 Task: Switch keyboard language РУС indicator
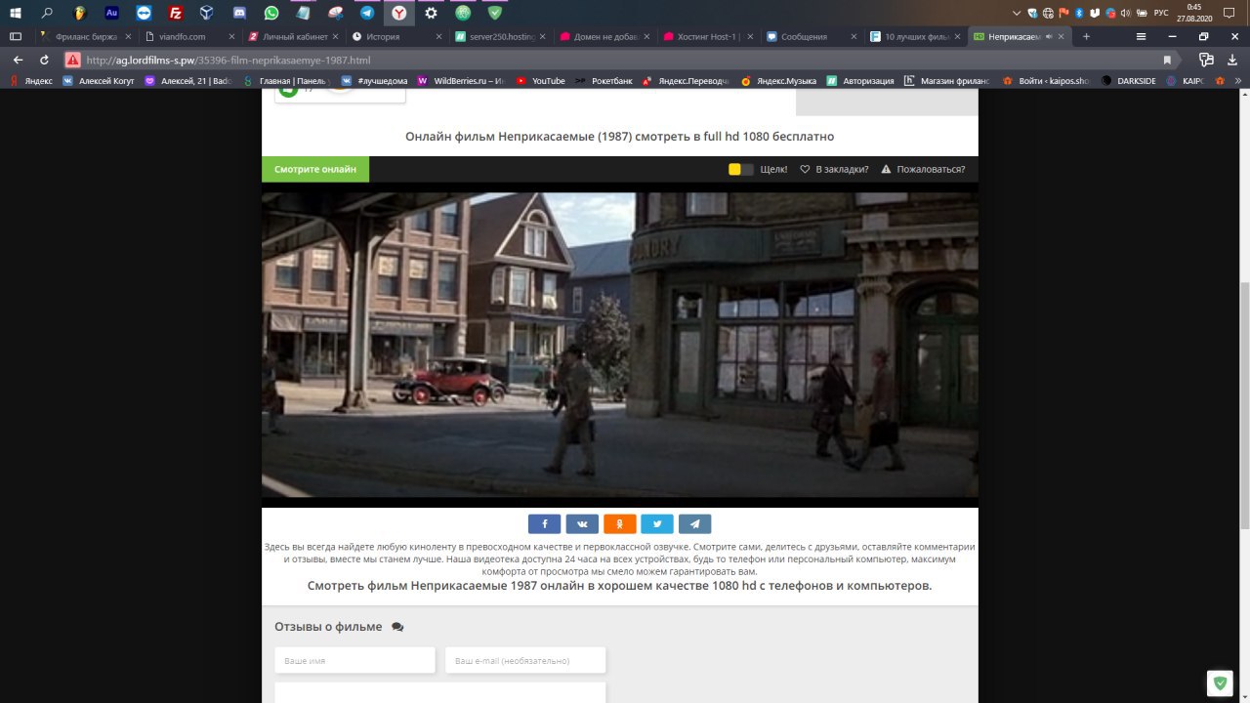click(1160, 13)
